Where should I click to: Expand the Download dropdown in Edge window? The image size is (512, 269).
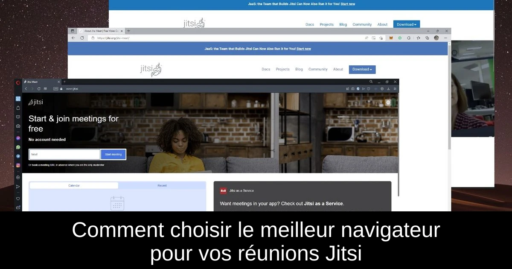(x=362, y=69)
